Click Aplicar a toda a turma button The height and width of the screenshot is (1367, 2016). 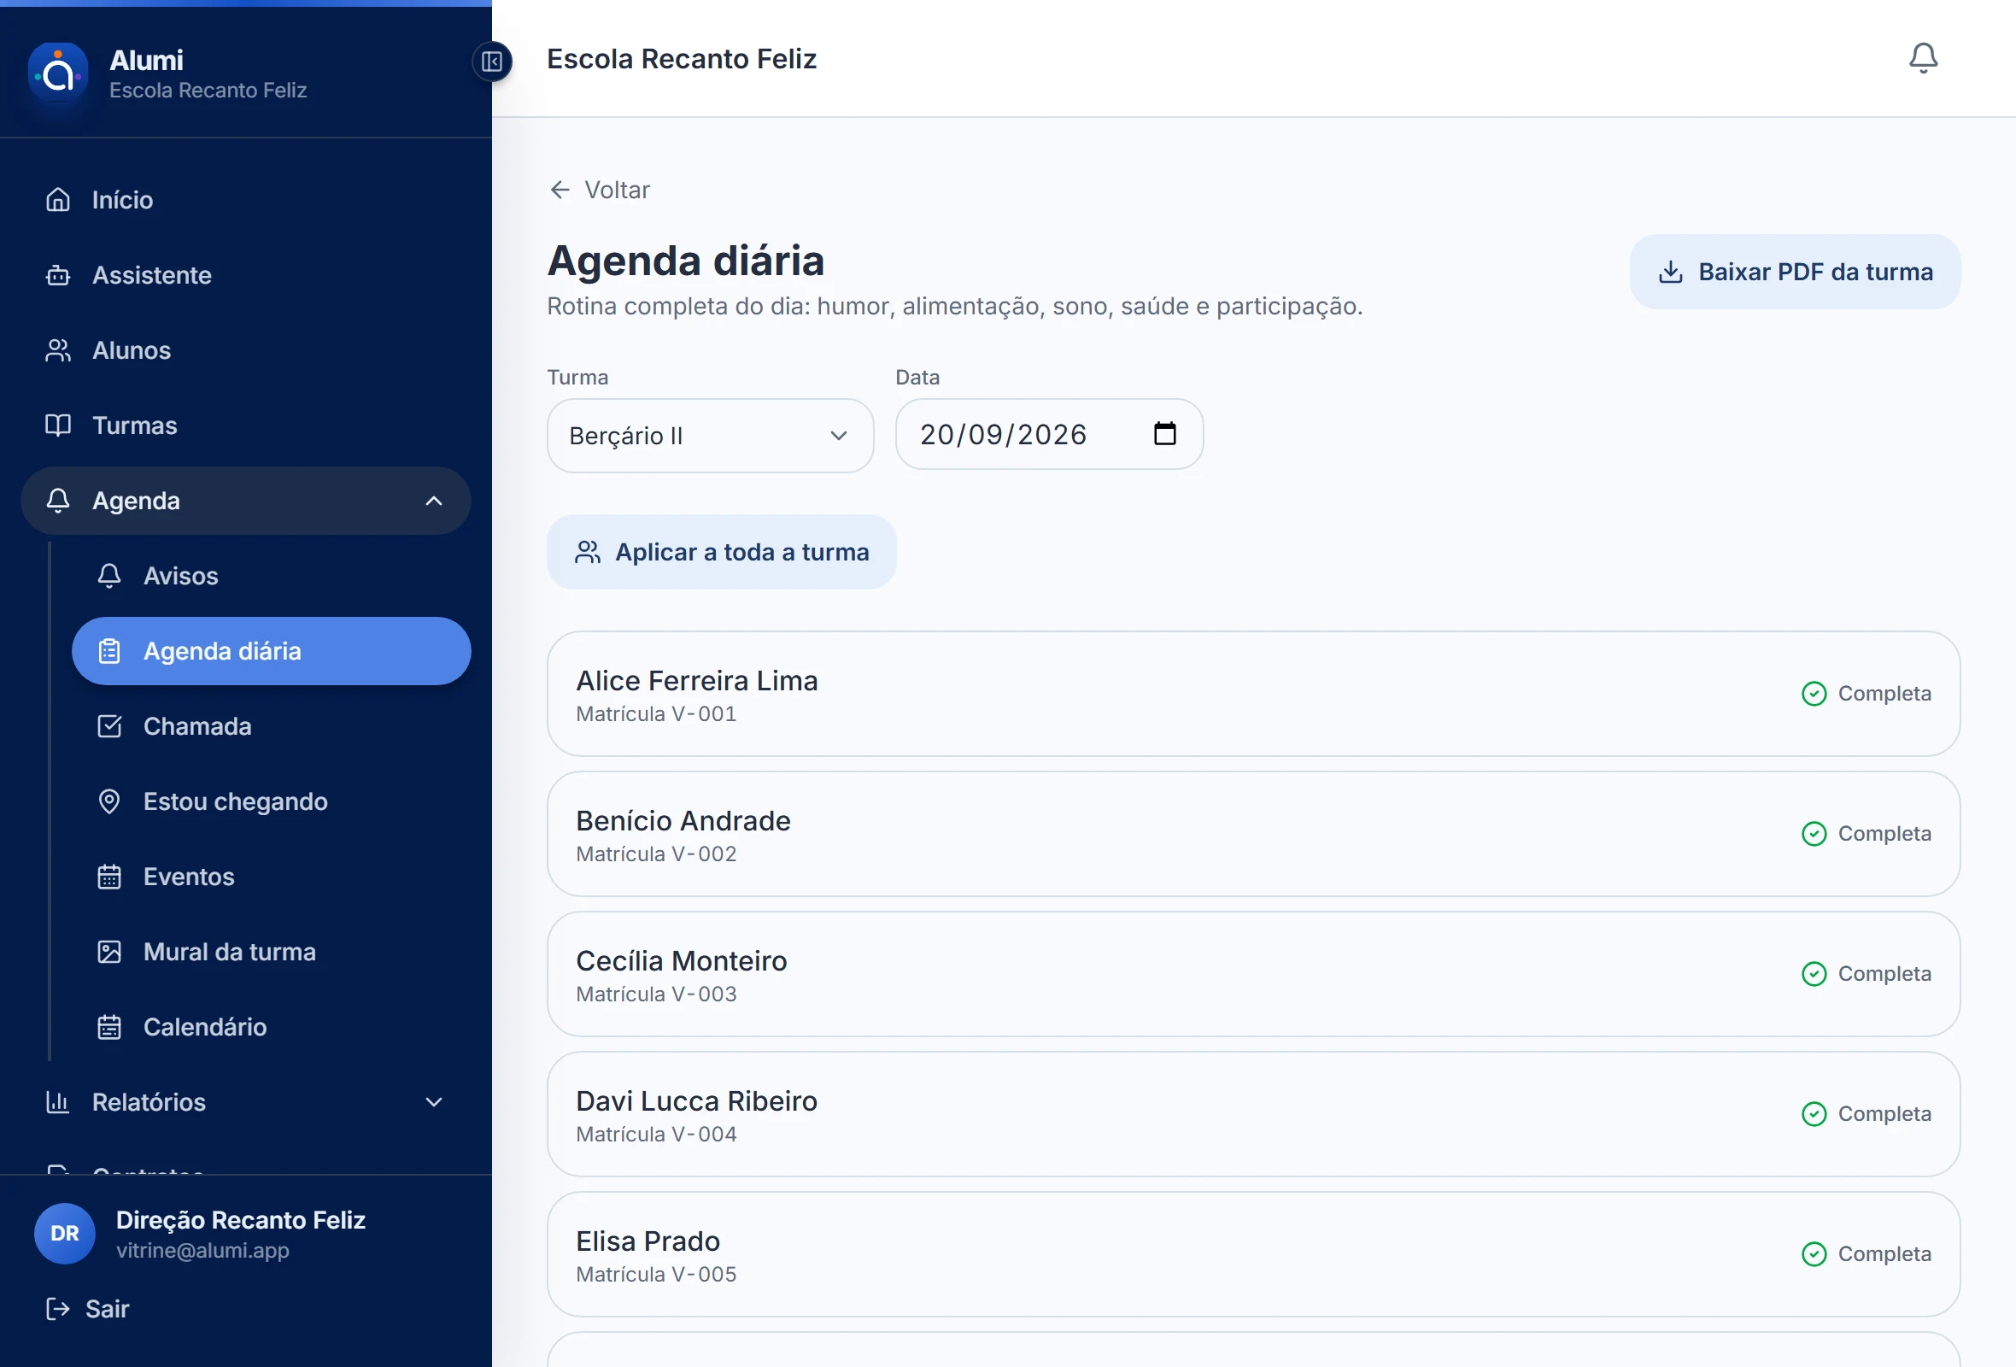pos(721,553)
